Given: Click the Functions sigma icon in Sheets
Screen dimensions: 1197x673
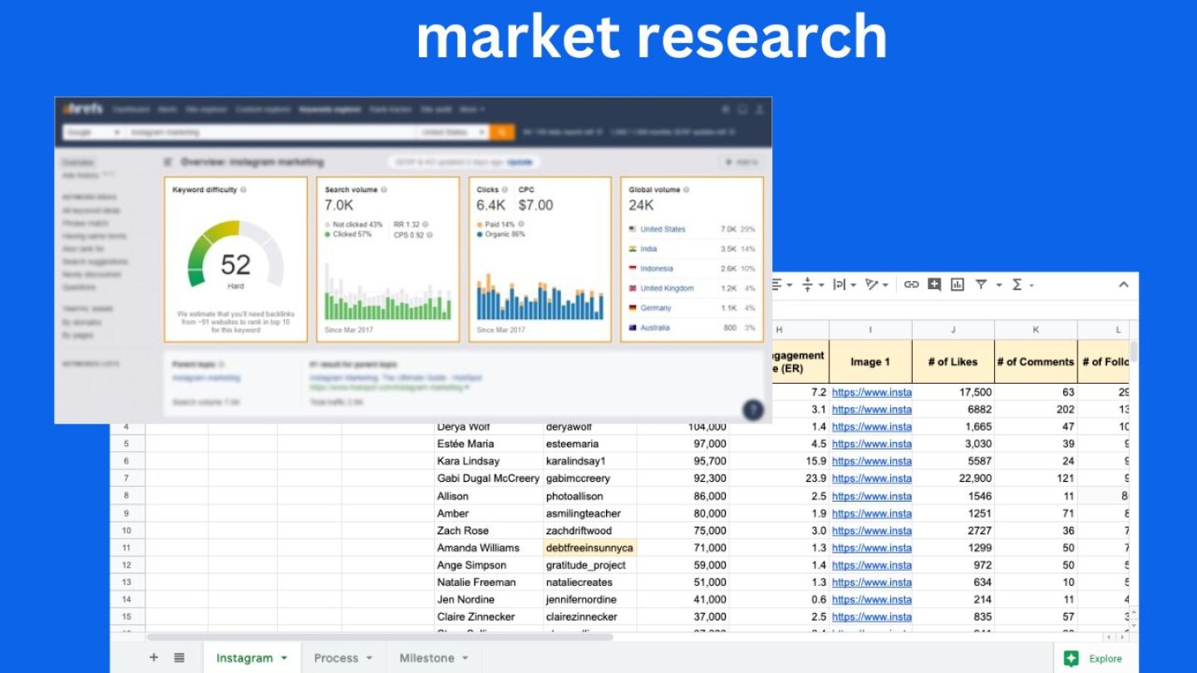Looking at the screenshot, I should [x=1017, y=284].
